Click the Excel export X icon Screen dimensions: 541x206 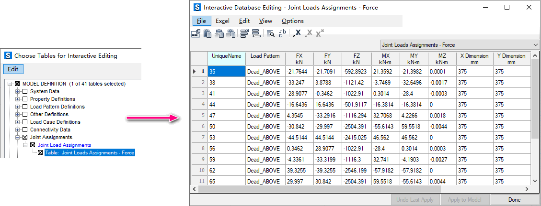(x=297, y=33)
